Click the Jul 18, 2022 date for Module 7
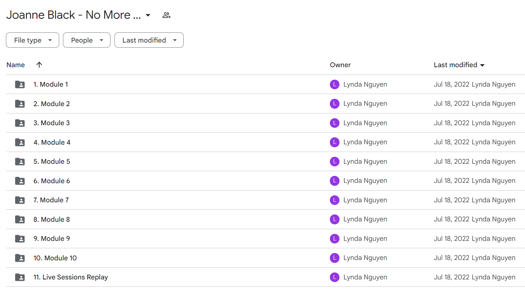This screenshot has height=300, width=525. 451,200
